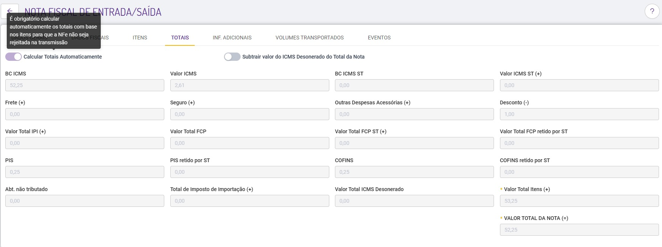Select the Seguro (+) input field
This screenshot has height=247, width=662.
point(250,114)
